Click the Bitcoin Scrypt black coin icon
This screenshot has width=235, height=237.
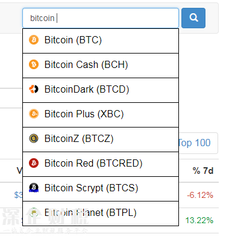pyautogui.click(x=34, y=188)
